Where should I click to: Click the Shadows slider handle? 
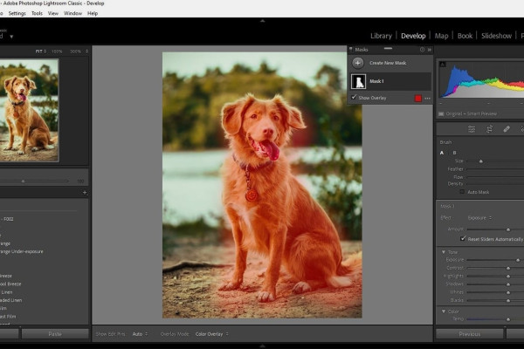[508, 284]
